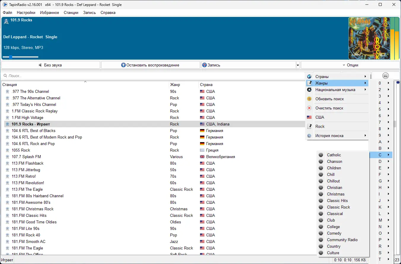The image size is (401, 264).
Task: Click the 156 Кб value in the status bar
Action: click(360, 260)
